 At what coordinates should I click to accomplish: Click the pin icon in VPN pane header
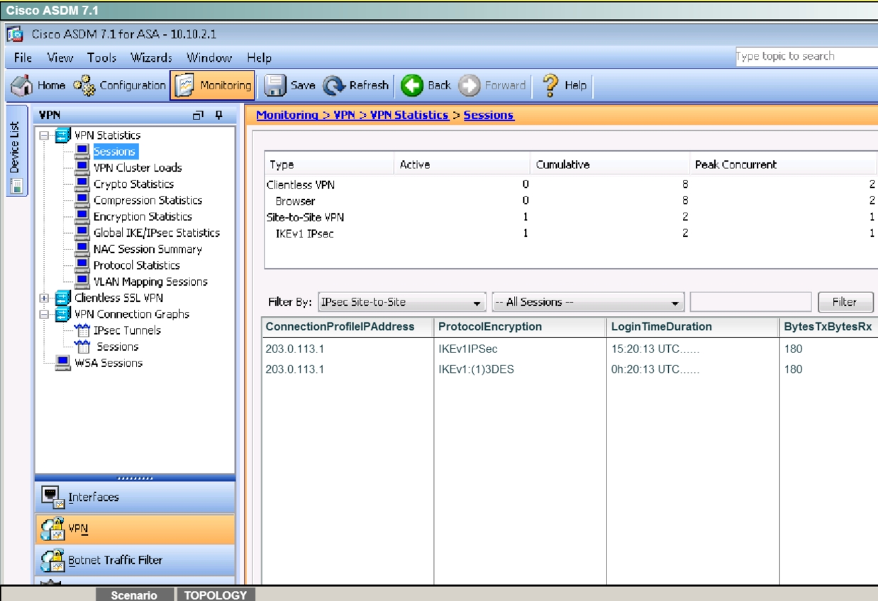pos(219,115)
